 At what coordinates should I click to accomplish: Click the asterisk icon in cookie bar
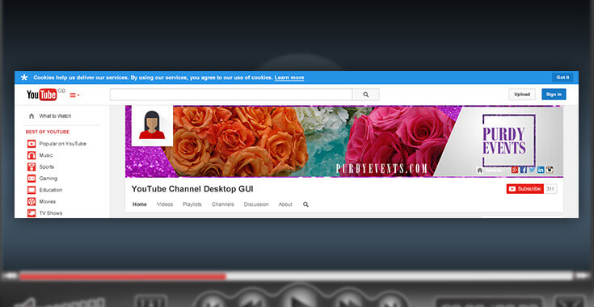click(x=24, y=78)
